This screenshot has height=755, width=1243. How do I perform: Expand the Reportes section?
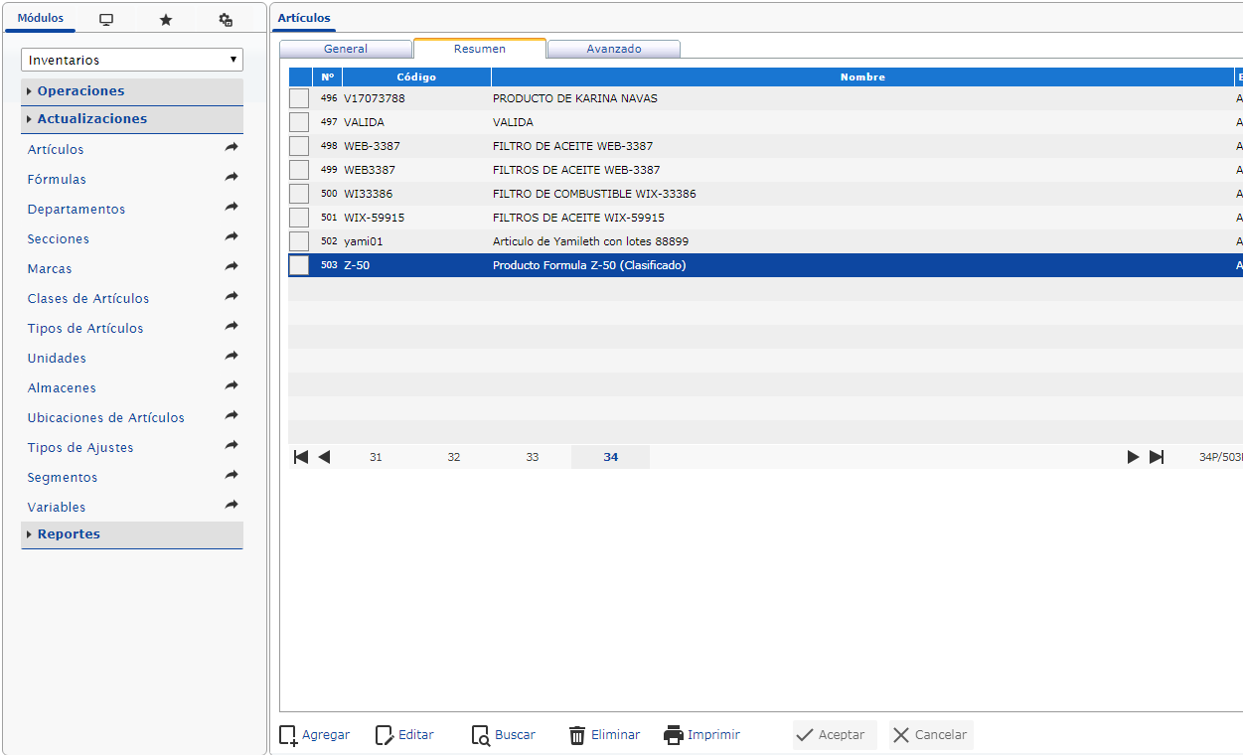pos(132,534)
